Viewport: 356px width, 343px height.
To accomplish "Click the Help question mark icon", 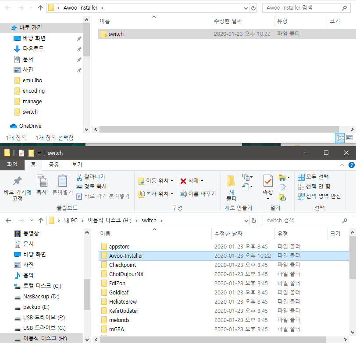I will [351, 165].
